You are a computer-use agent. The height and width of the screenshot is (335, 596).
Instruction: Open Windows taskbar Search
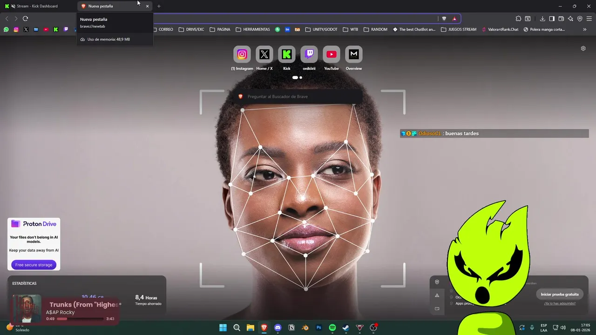tap(237, 328)
